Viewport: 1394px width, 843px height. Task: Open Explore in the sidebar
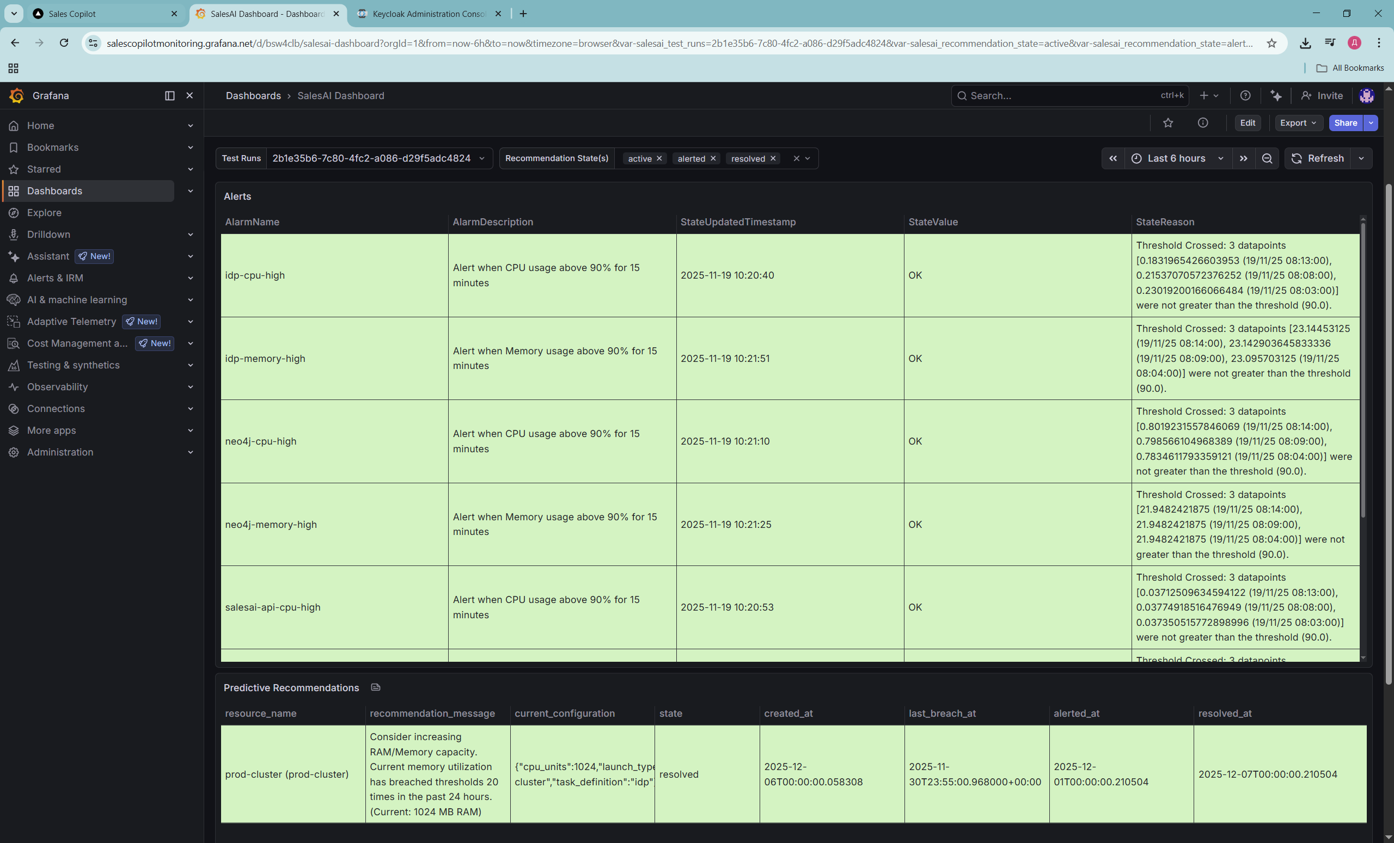tap(44, 213)
